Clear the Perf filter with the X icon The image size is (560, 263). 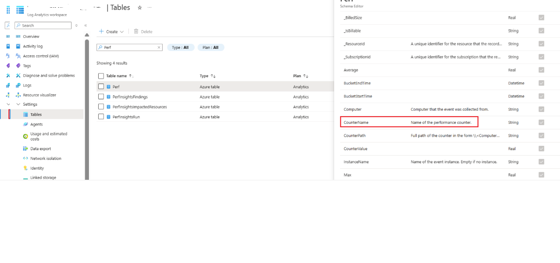159,47
